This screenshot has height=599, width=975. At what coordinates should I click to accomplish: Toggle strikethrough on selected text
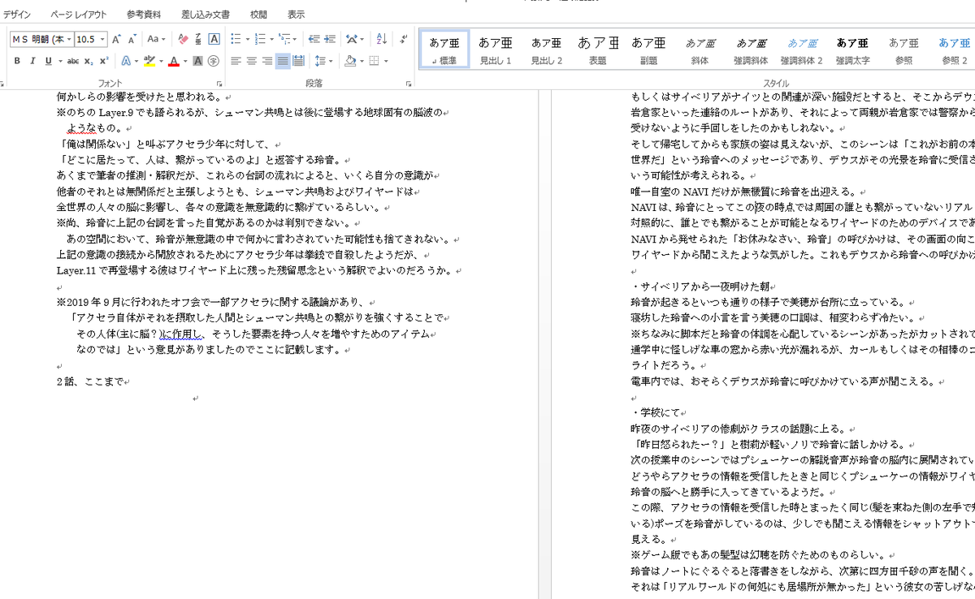pyautogui.click(x=73, y=61)
